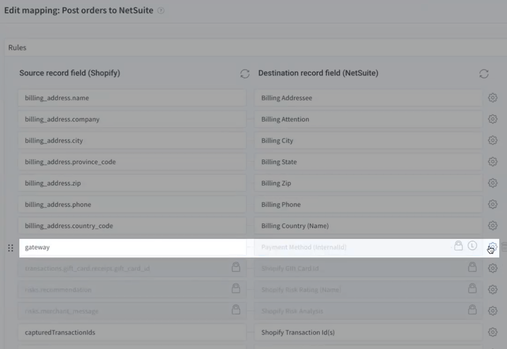This screenshot has height=349, width=507.
Task: Click lookup L icon in Payment Method field
Action: click(472, 245)
